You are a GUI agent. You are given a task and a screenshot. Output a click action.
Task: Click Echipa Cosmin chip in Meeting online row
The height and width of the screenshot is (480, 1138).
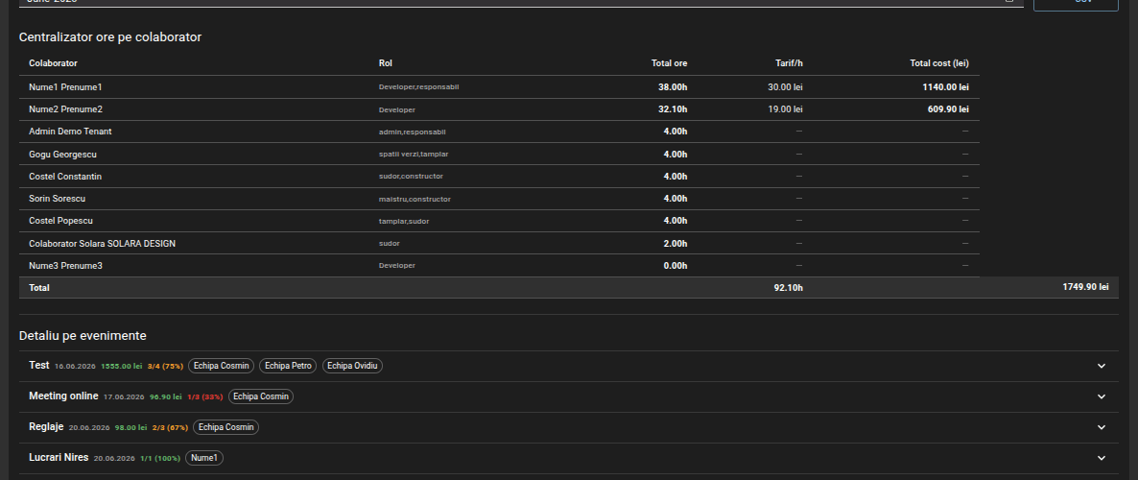(x=261, y=396)
